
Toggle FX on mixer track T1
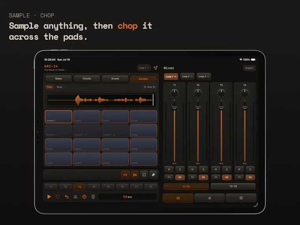tap(180, 177)
